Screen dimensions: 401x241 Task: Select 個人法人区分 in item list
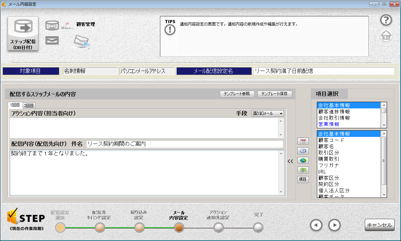(349, 191)
